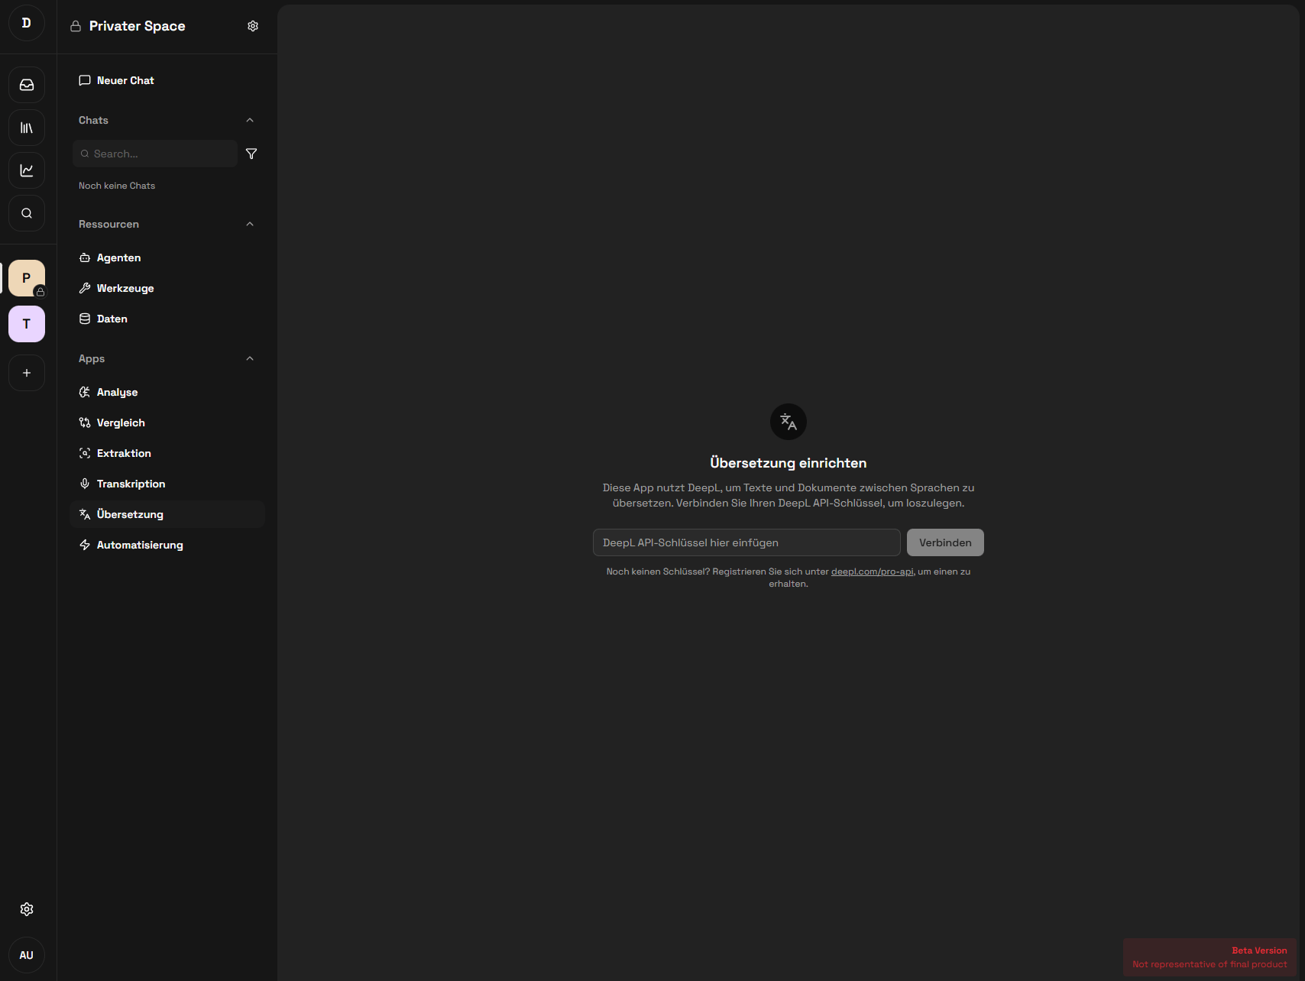Collapse the Chats section
The width and height of the screenshot is (1305, 981).
[x=250, y=120]
